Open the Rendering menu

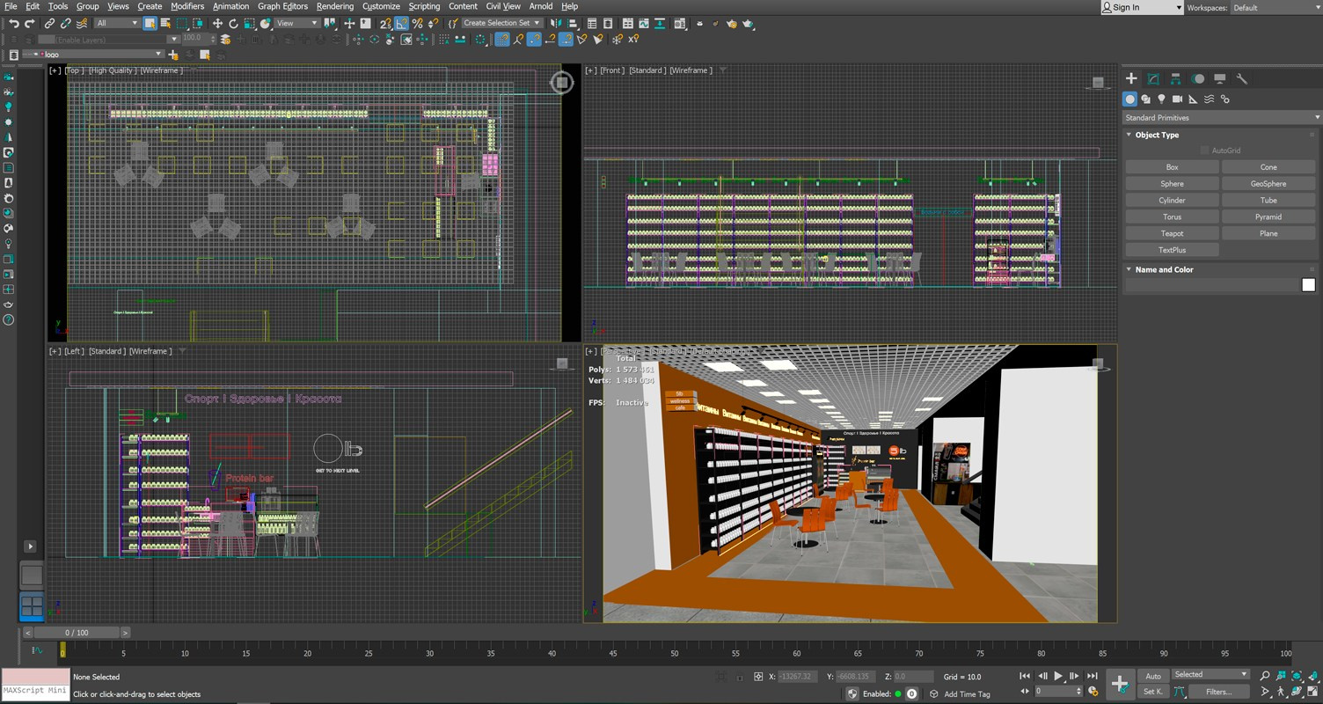click(x=334, y=6)
